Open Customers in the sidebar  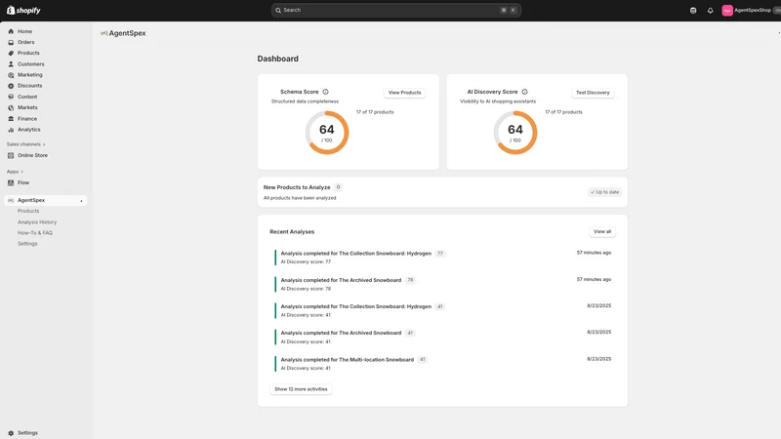pyautogui.click(x=31, y=64)
